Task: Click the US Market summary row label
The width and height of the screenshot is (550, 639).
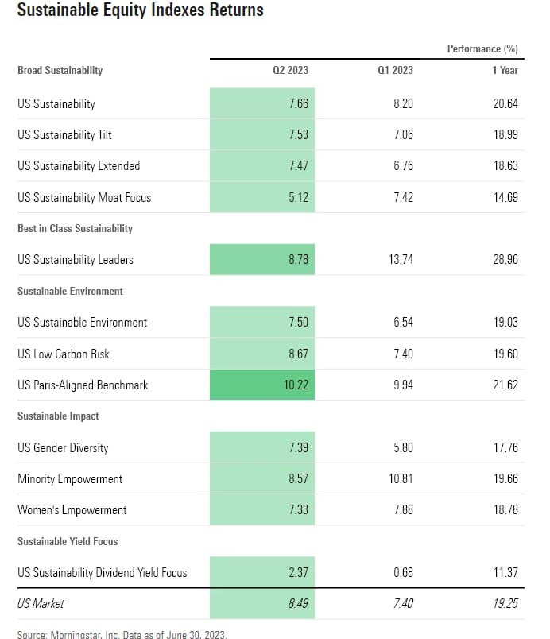Action: 41,604
